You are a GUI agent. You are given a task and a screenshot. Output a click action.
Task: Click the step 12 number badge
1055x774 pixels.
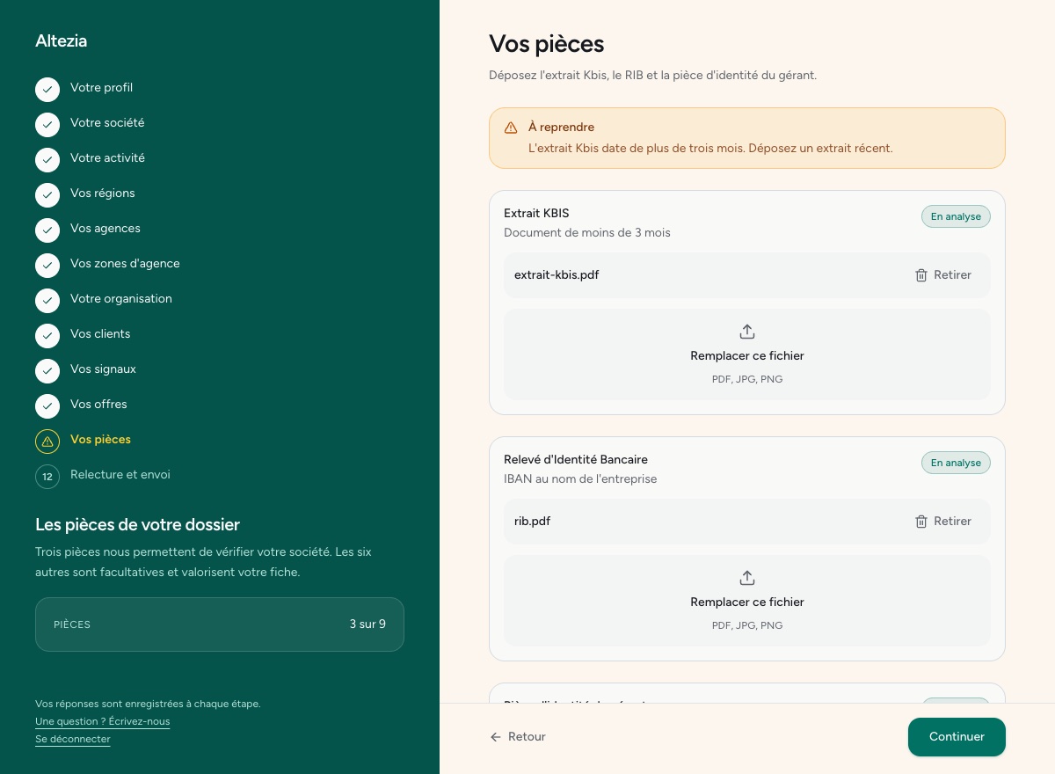pos(47,477)
